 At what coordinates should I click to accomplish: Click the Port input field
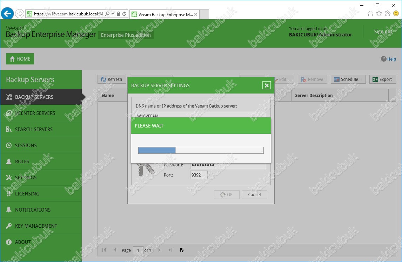pos(199,175)
